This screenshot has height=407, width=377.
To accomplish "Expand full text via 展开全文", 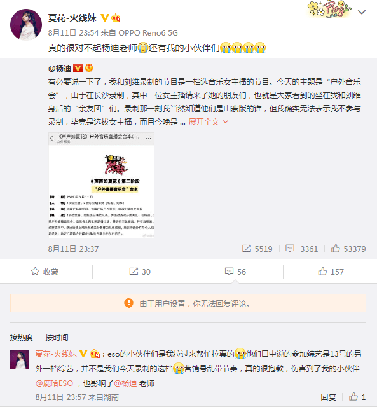I will pyautogui.click(x=209, y=121).
